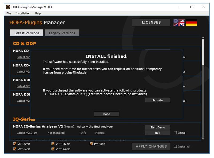
Task: Click the plugin list scrollbar thumb
Action: click(x=203, y=52)
